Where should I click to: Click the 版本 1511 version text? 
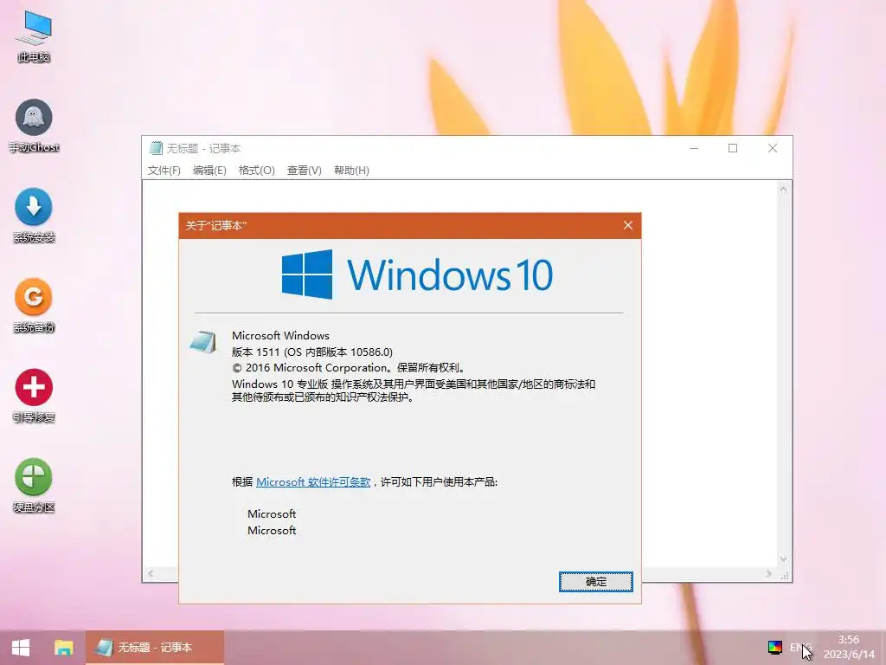coord(311,352)
